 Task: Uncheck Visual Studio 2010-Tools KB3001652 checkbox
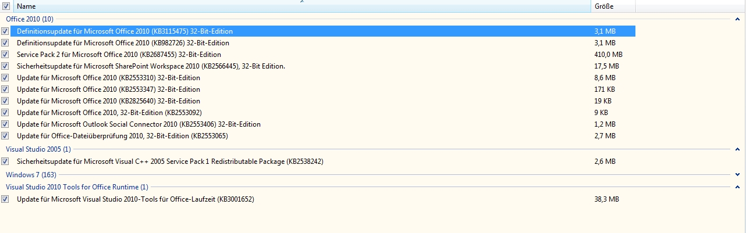click(5, 199)
